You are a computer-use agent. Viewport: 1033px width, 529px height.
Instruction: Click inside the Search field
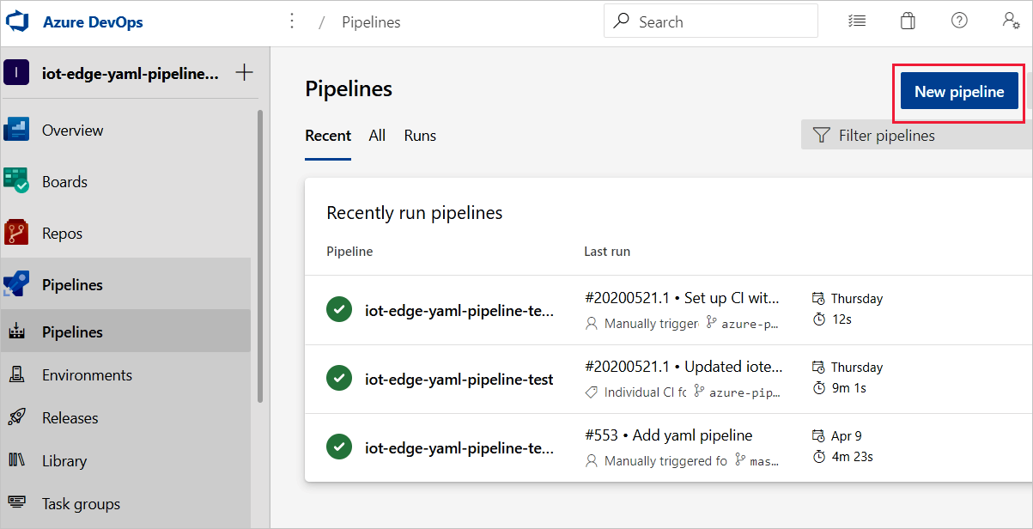710,21
